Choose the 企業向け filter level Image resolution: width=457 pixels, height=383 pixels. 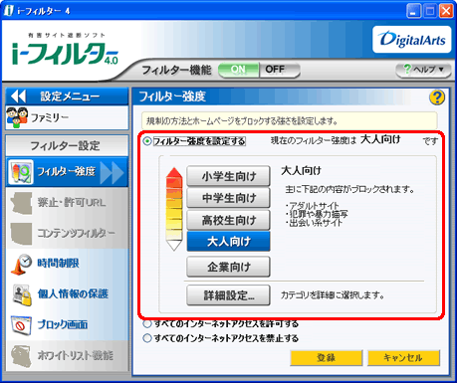click(228, 267)
